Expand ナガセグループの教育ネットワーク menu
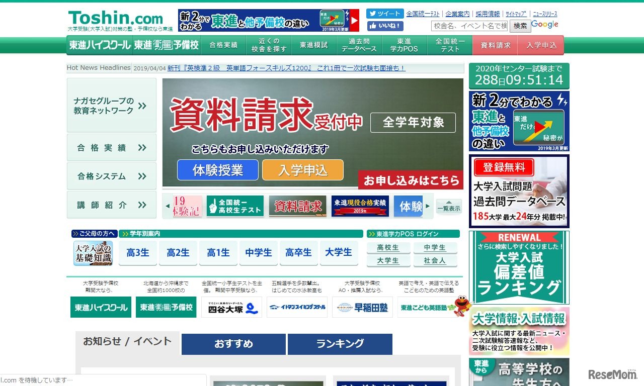Viewport: 644px width, 386px height. pos(112,106)
